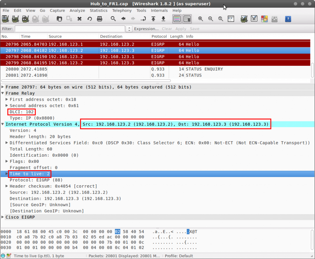Edit the coloring rules

point(264,19)
